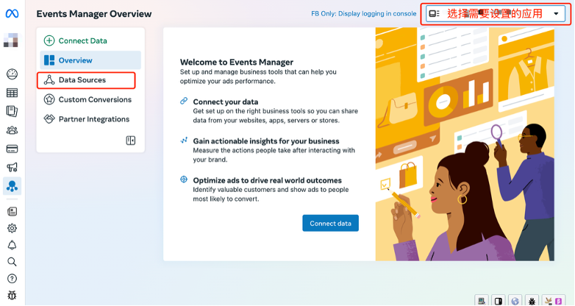The width and height of the screenshot is (575, 306).
Task: Open the table grid icon in sidebar
Action: (12, 93)
